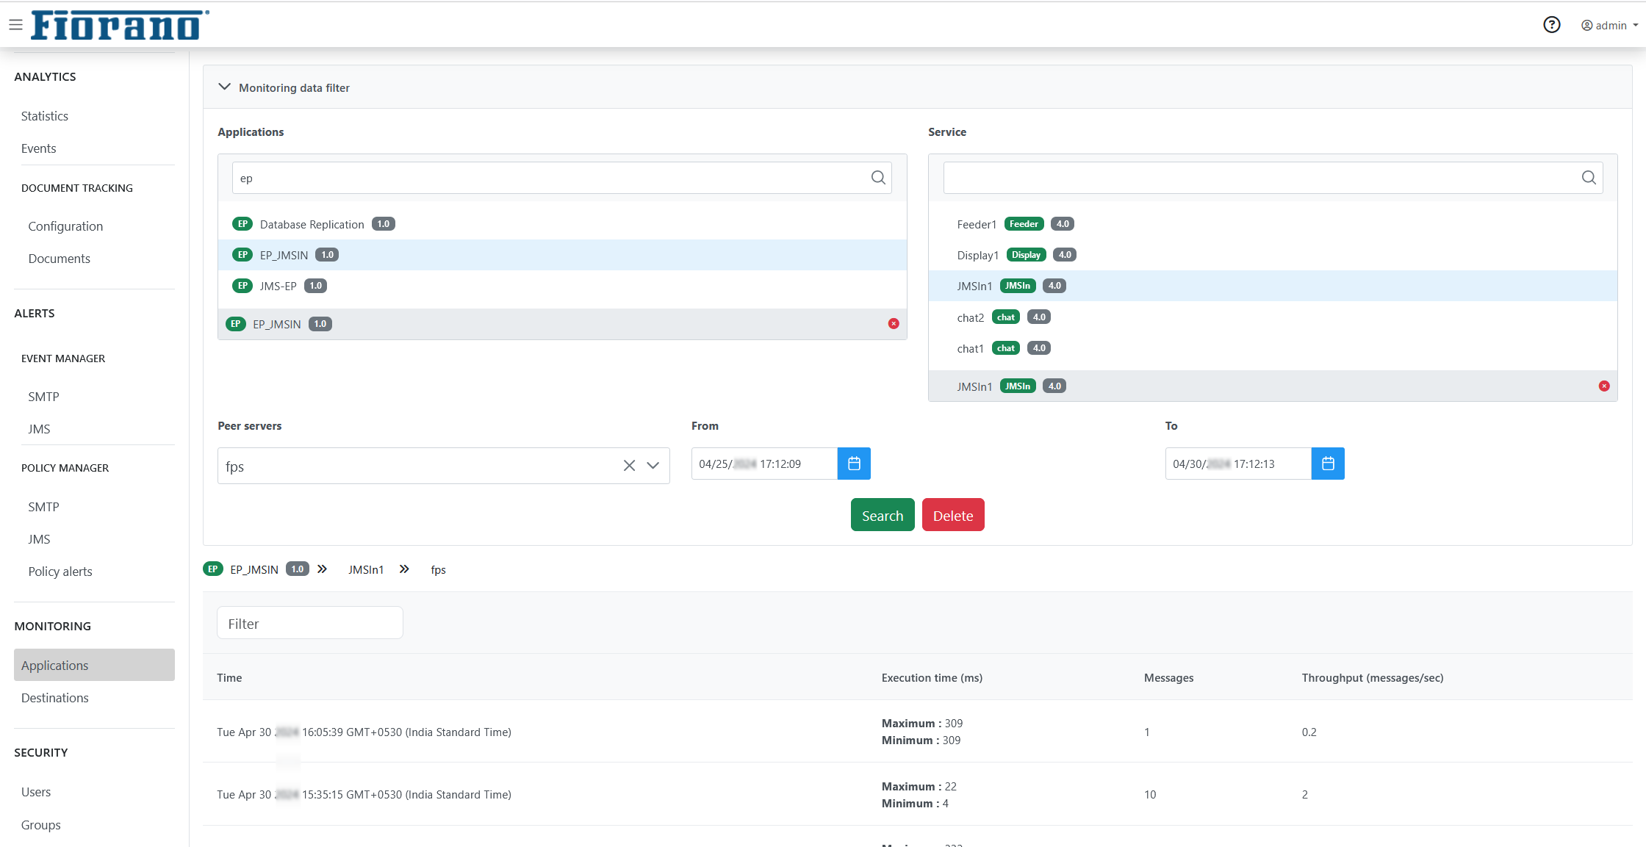Open the help question mark icon

pos(1551,25)
